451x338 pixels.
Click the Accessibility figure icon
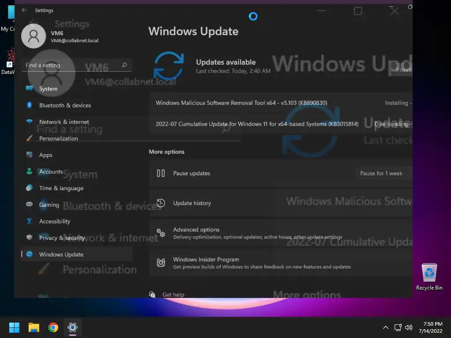[x=30, y=221]
